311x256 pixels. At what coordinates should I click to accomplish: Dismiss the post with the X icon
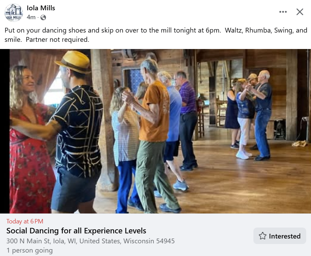(x=300, y=12)
